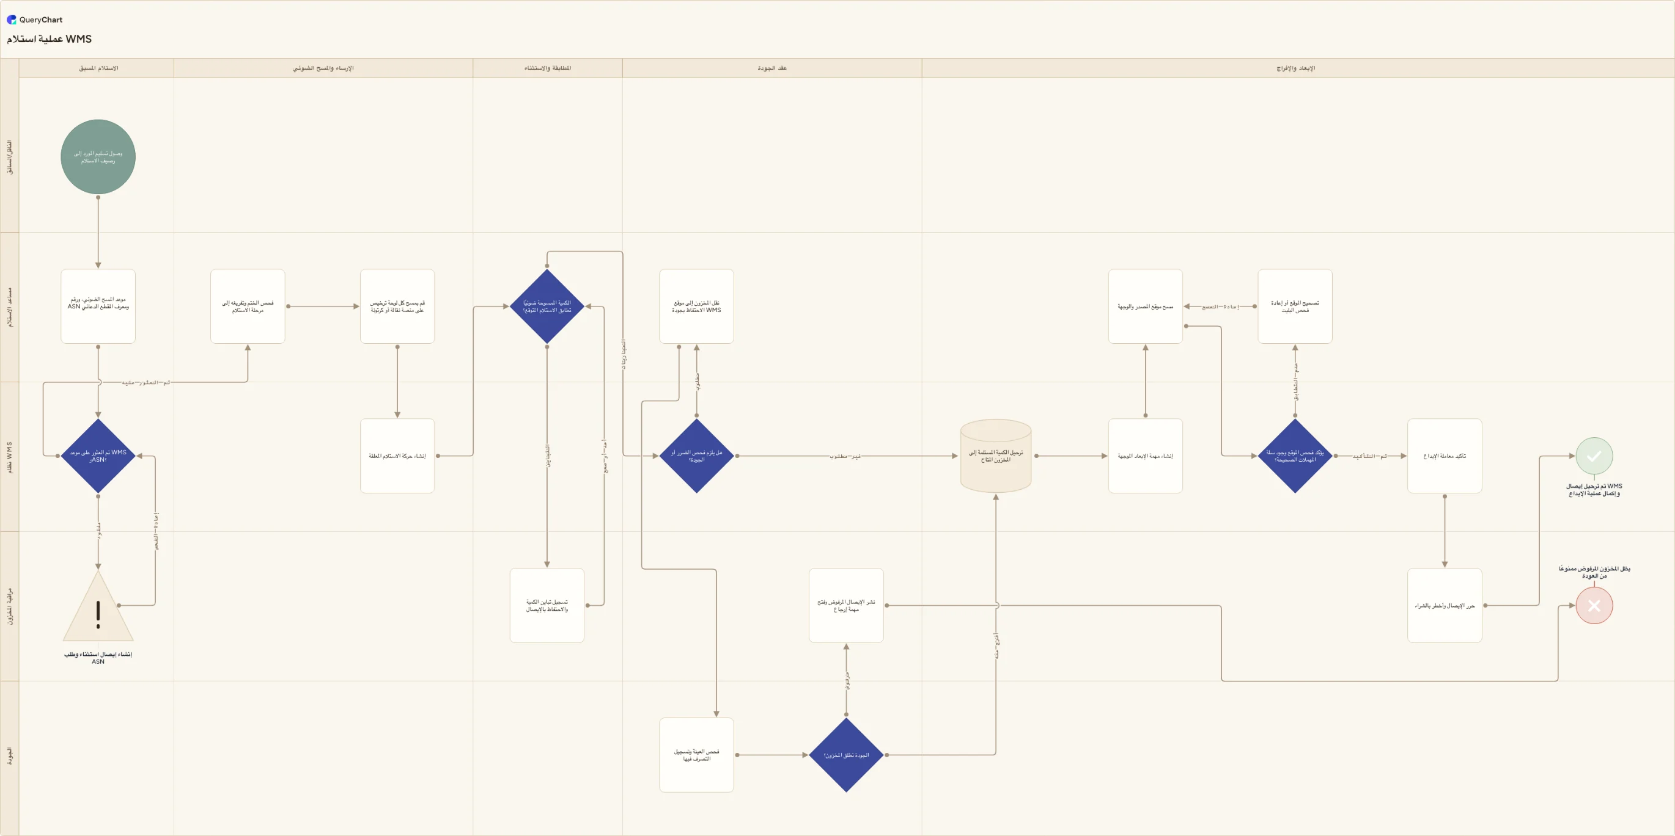Select the 'إنشاء مهمة الإبعاد الموجهة' task box
This screenshot has height=836, width=1675.
click(1145, 456)
